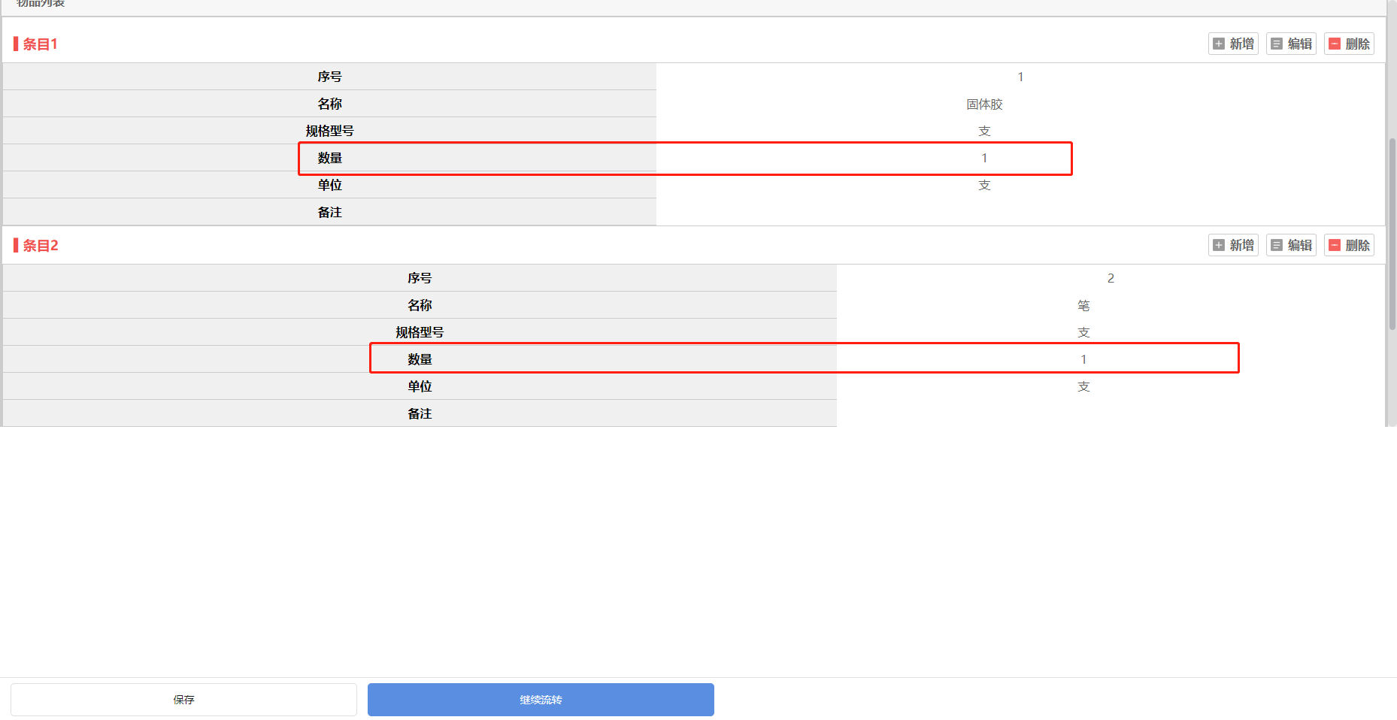Image resolution: width=1397 pixels, height=720 pixels.
Task: Click the plus icon for 条目2 新增
Action: [1219, 245]
